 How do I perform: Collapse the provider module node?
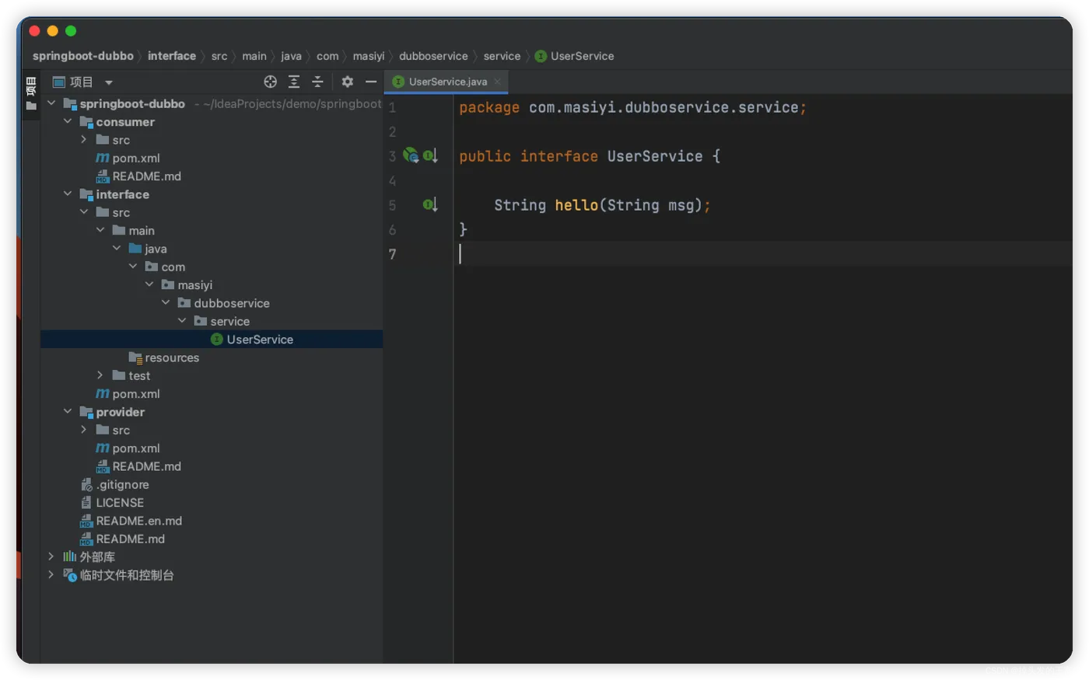(x=68, y=412)
